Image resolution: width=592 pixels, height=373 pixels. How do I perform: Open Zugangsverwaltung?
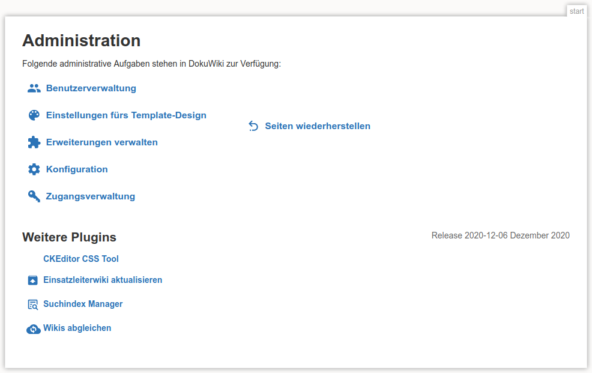(89, 196)
